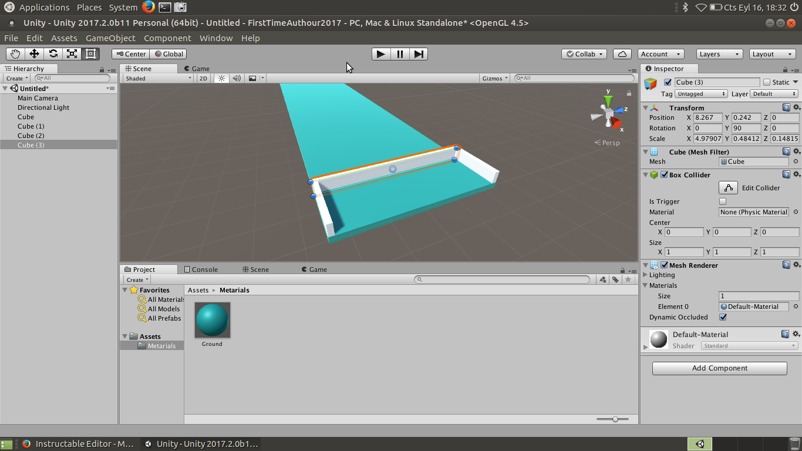Save search to Favorites star icon
Viewport: 802px width, 451px height.
point(628,280)
